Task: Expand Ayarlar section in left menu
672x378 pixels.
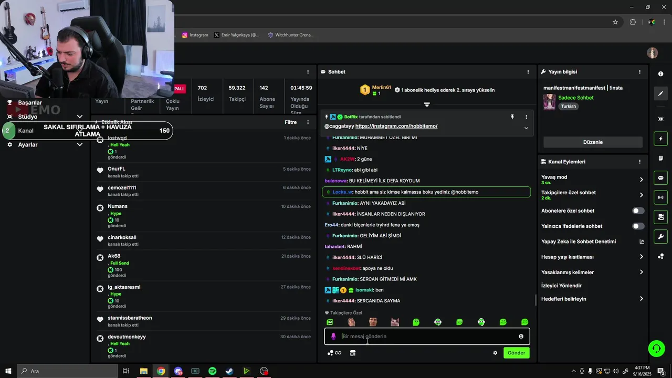Action: click(x=80, y=144)
